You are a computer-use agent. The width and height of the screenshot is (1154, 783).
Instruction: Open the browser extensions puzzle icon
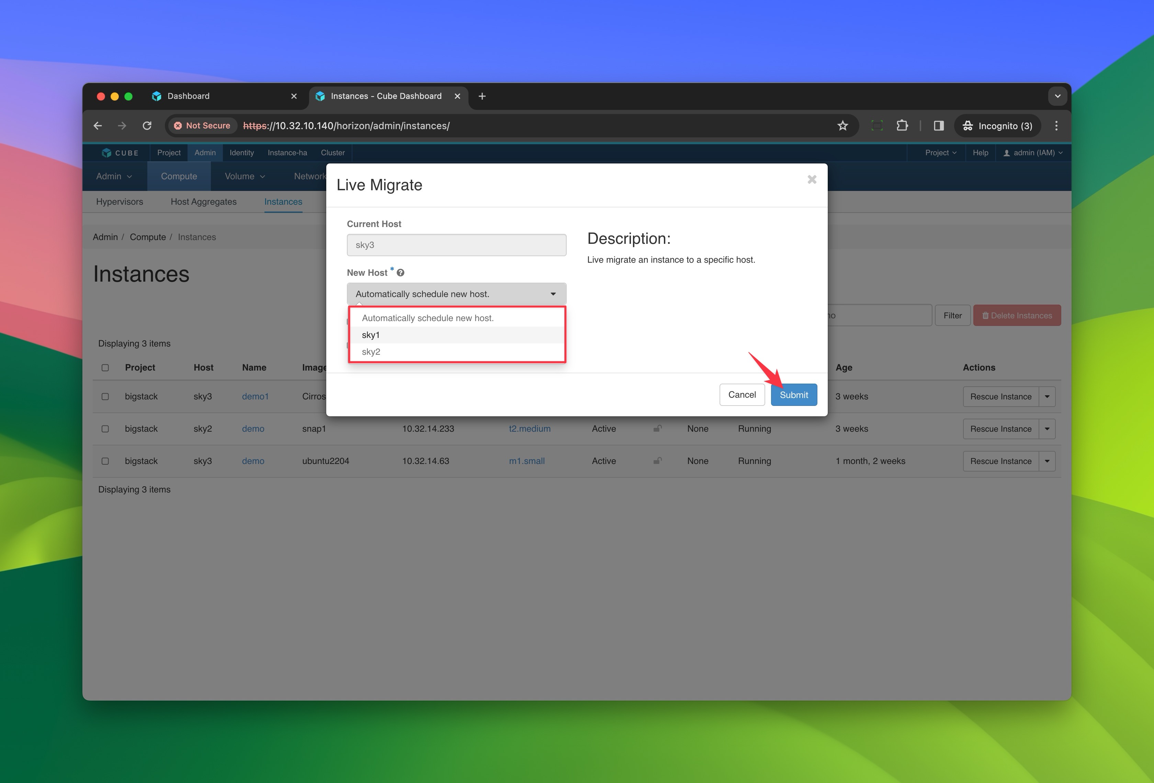pyautogui.click(x=902, y=126)
